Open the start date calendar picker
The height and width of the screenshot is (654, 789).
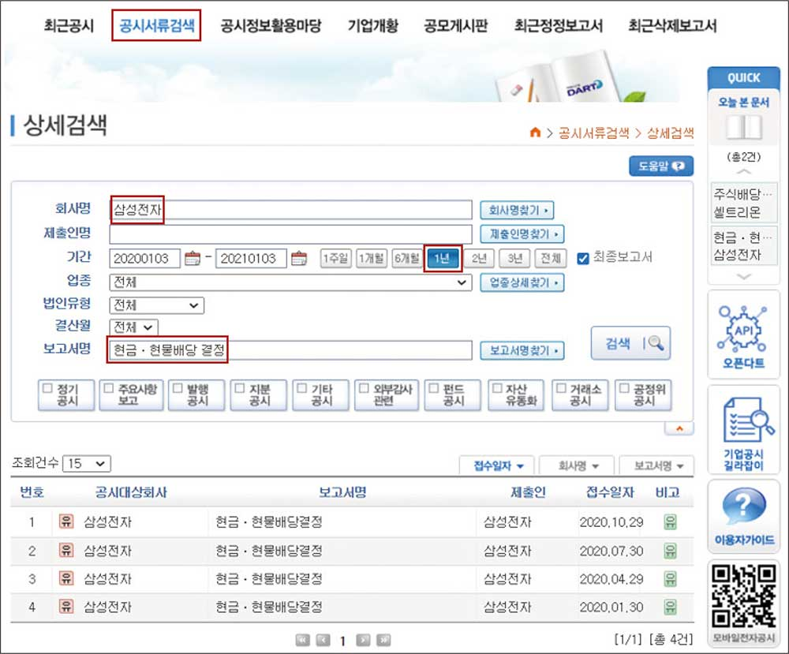click(193, 259)
